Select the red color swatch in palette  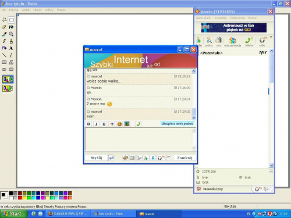(x=20, y=198)
